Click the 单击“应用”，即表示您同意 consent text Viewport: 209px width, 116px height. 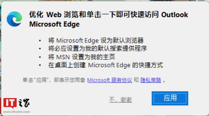click(54, 80)
